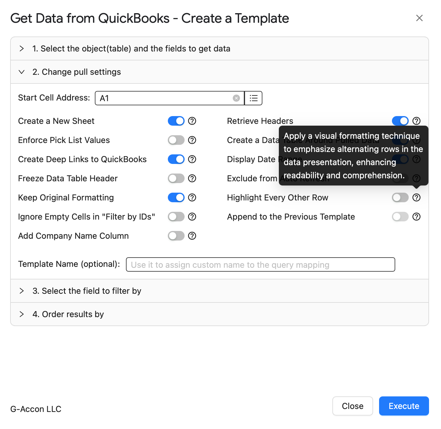Expand section 1 Select the object and fields
This screenshot has height=429, width=441.
click(x=220, y=48)
